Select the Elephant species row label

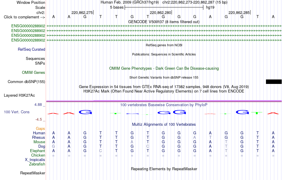point(37,151)
